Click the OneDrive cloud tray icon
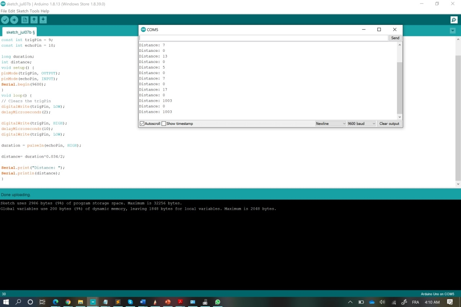461x307 pixels. (372, 302)
